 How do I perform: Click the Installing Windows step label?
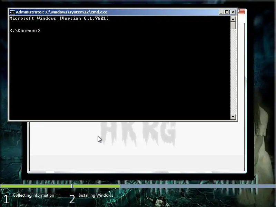point(96,195)
